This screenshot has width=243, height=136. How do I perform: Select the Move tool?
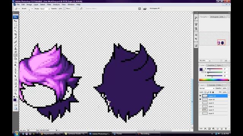click(16, 21)
